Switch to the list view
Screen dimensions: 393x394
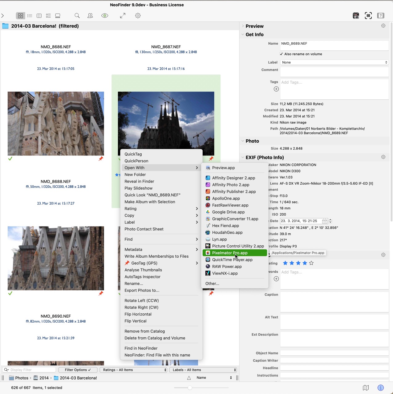tap(30, 16)
